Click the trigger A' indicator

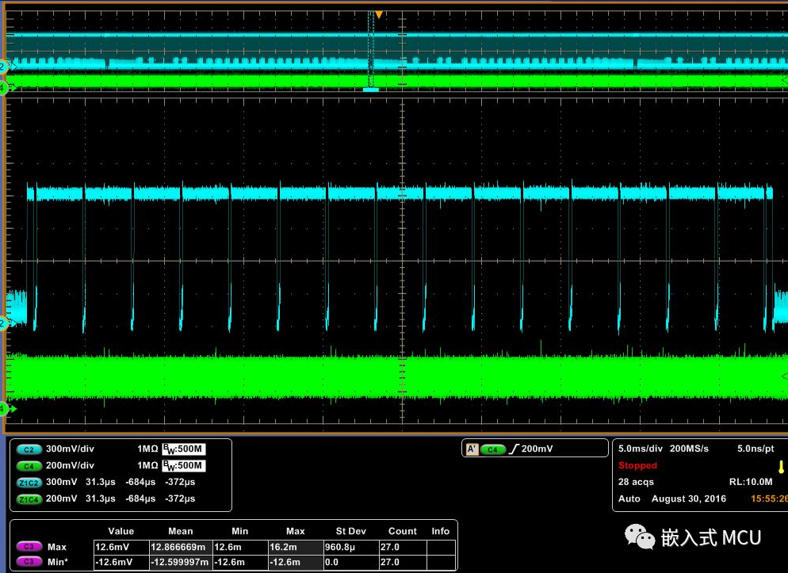coord(472,449)
